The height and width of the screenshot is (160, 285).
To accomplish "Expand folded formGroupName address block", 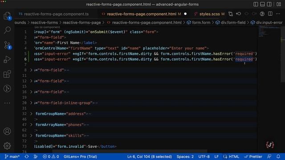I will [x=31, y=114].
